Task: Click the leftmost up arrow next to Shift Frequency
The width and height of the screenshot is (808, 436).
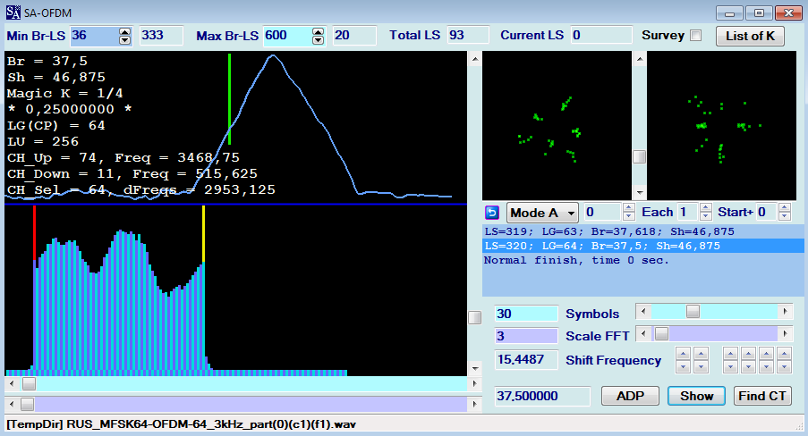Action: 684,353
